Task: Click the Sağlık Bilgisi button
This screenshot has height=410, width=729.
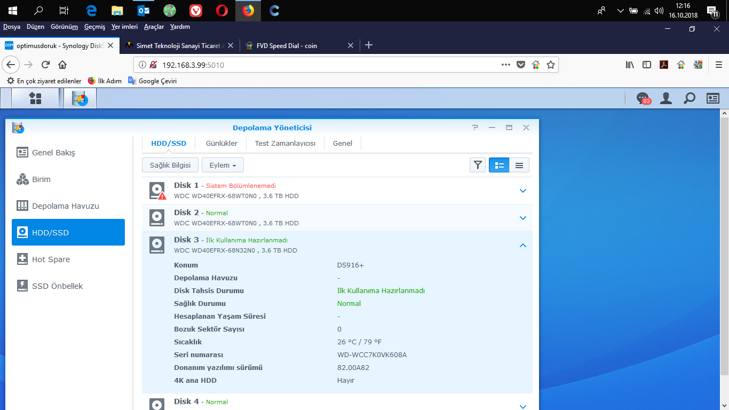Action: click(x=170, y=165)
